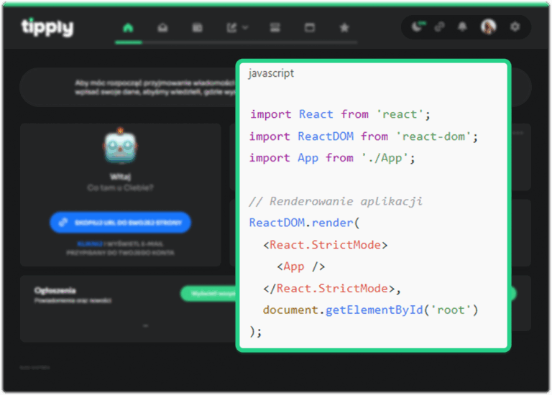Open the edit pencil menu icon
Image resolution: width=552 pixels, height=395 pixels.
click(232, 27)
